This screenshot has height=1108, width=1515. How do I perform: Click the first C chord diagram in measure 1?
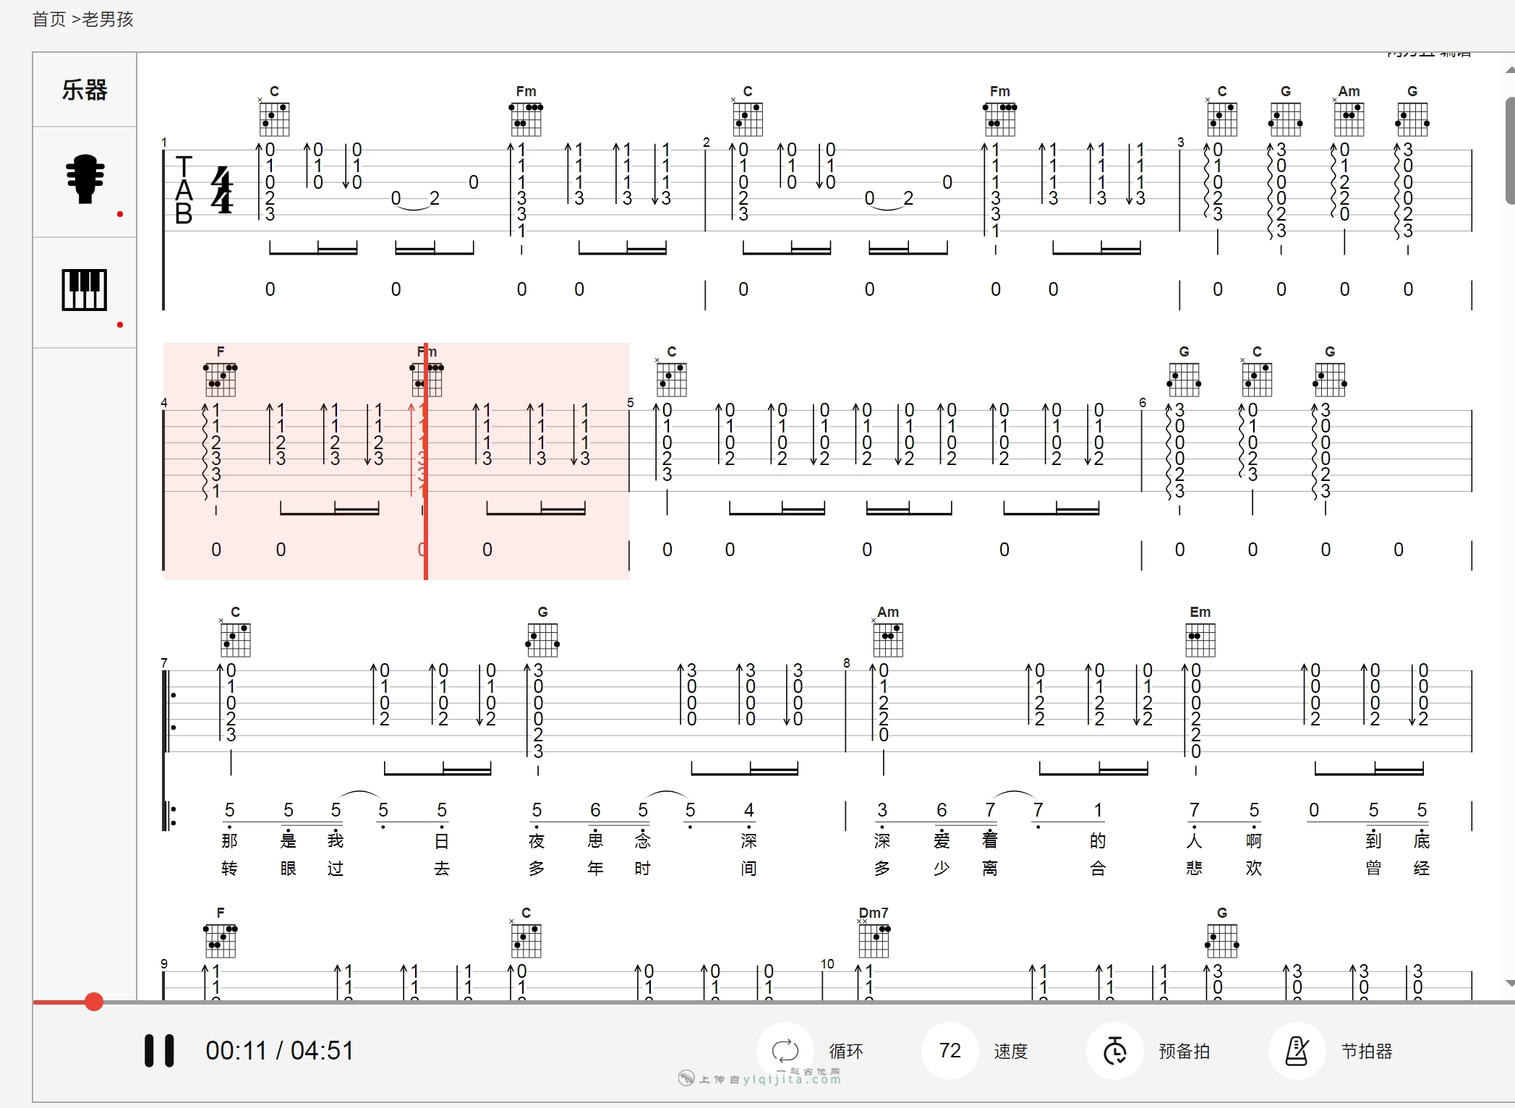click(274, 119)
